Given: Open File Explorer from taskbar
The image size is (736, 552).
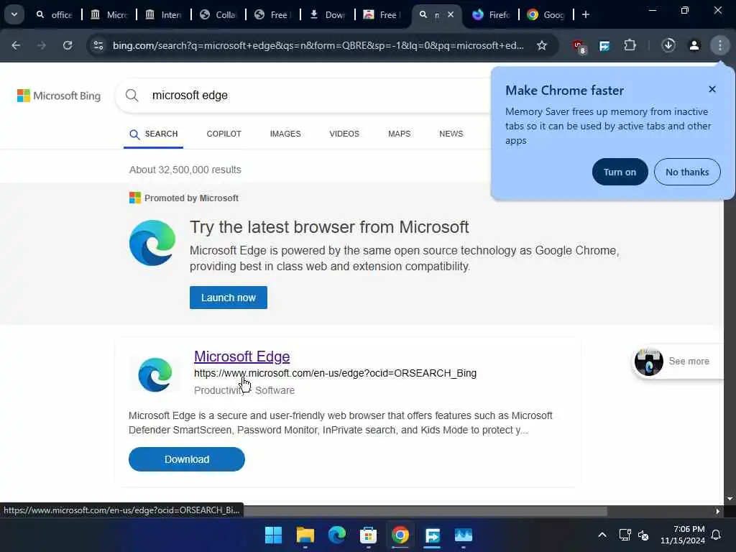Looking at the screenshot, I should (305, 535).
